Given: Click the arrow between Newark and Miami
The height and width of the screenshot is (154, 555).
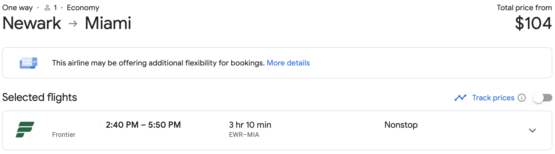Looking at the screenshot, I should point(73,24).
